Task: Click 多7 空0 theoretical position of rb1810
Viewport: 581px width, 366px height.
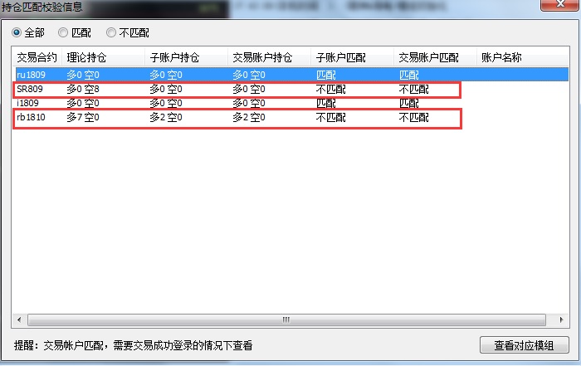Action: [83, 117]
